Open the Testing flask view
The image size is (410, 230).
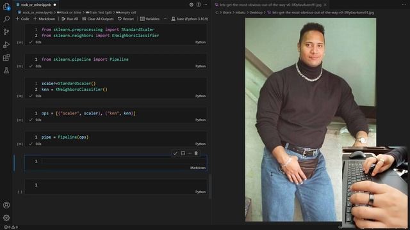tap(6, 70)
